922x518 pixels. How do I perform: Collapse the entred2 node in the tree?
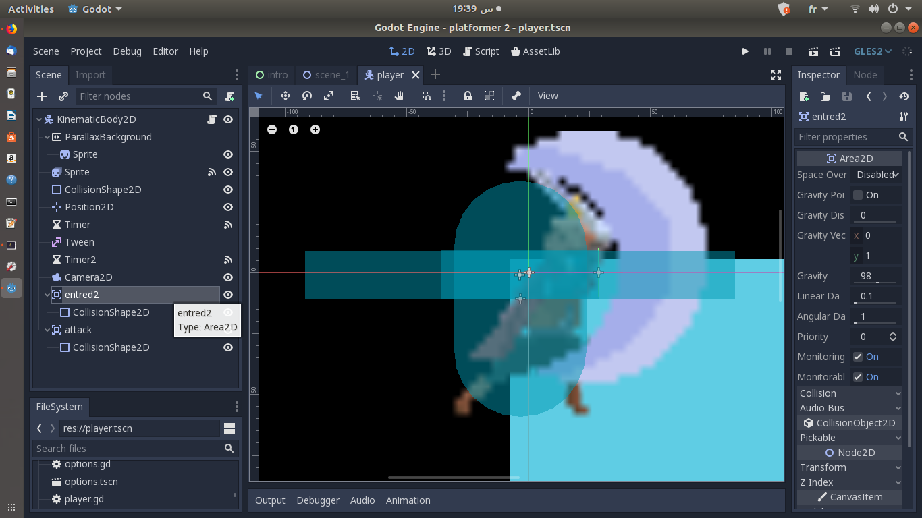pyautogui.click(x=46, y=295)
